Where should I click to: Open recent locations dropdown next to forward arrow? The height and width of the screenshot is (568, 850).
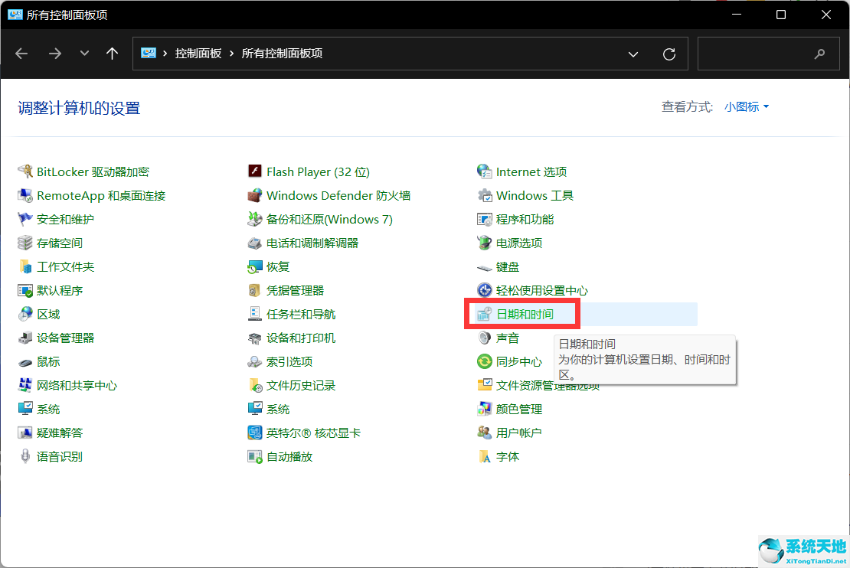84,54
